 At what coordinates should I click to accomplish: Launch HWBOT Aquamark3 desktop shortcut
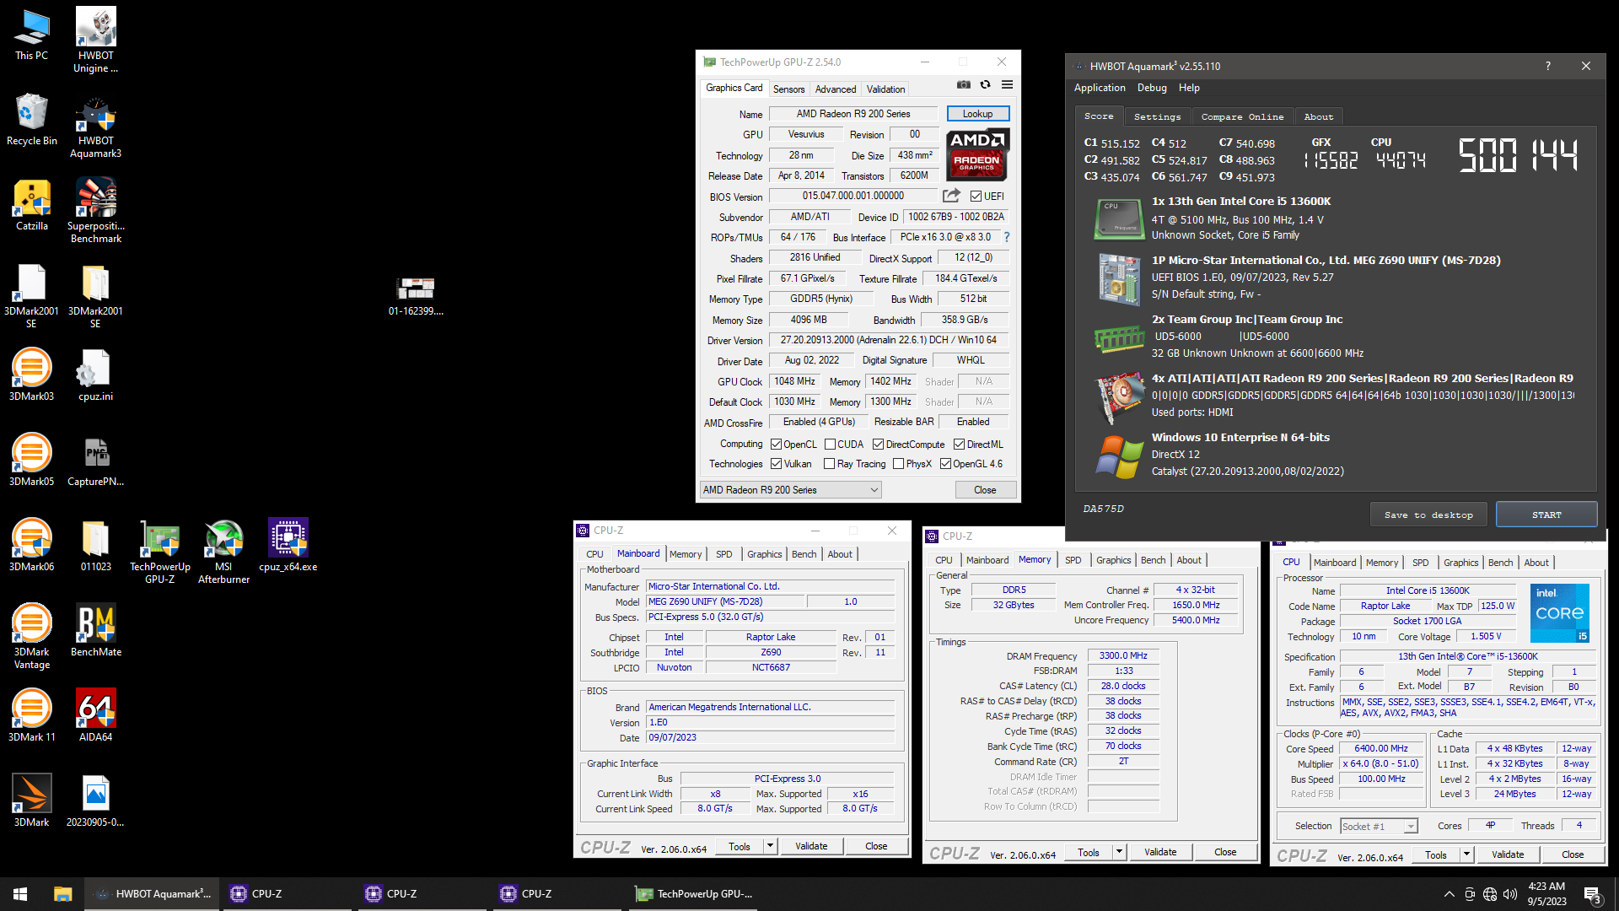point(95,126)
